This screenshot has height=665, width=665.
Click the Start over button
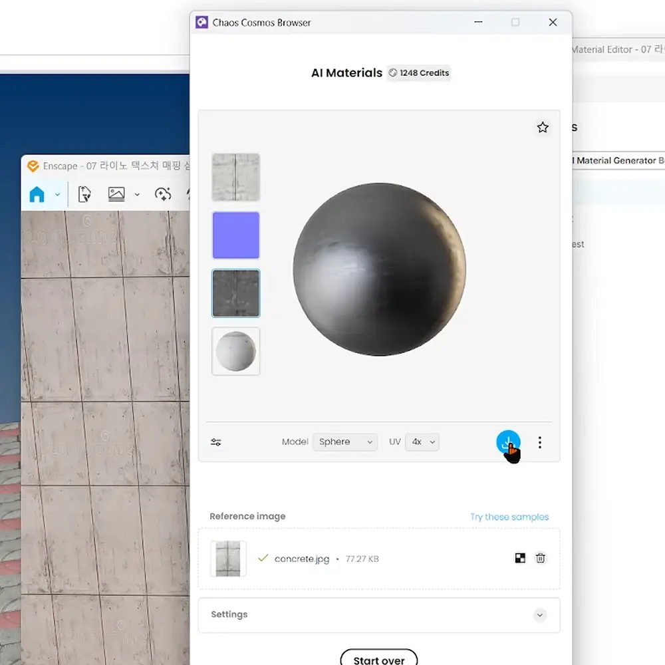379,658
